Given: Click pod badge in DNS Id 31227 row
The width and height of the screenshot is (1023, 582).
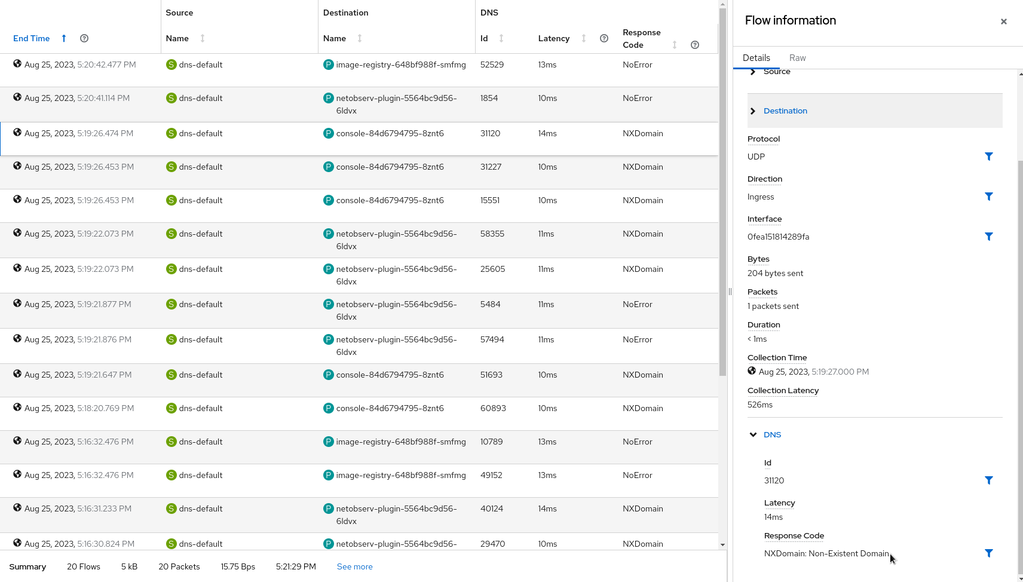Looking at the screenshot, I should click(x=329, y=167).
